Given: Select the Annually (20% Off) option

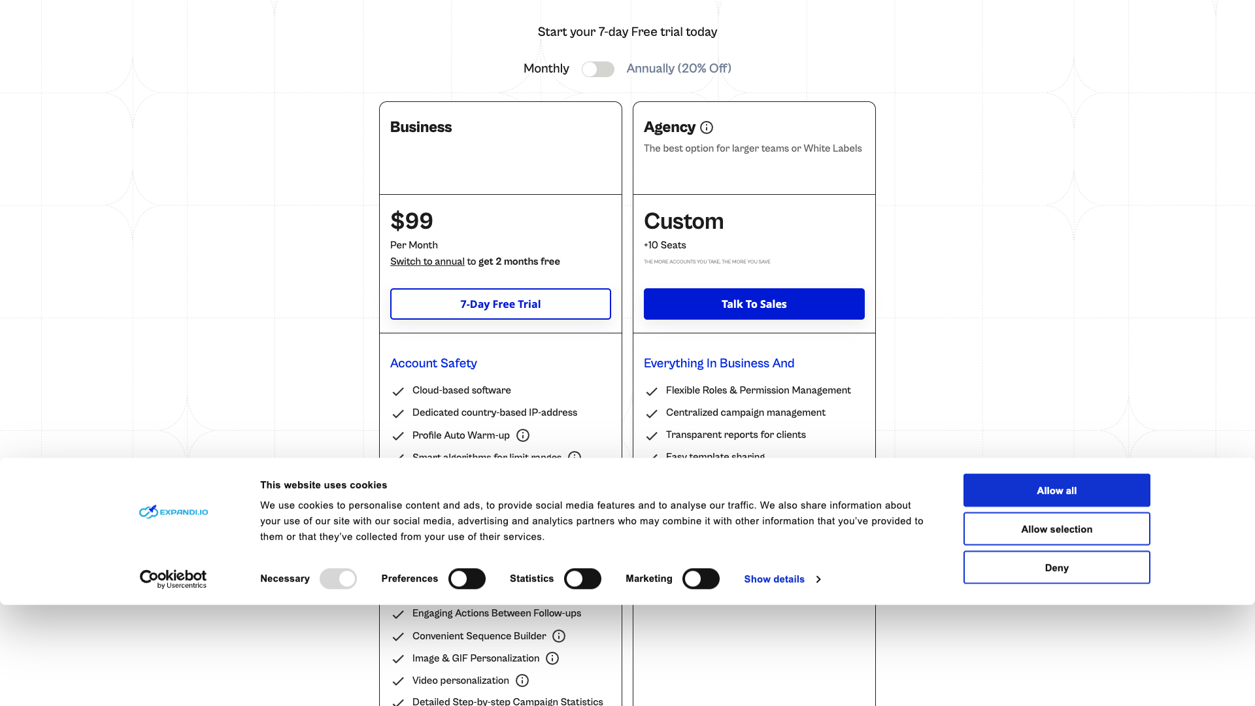Looking at the screenshot, I should pos(678,68).
